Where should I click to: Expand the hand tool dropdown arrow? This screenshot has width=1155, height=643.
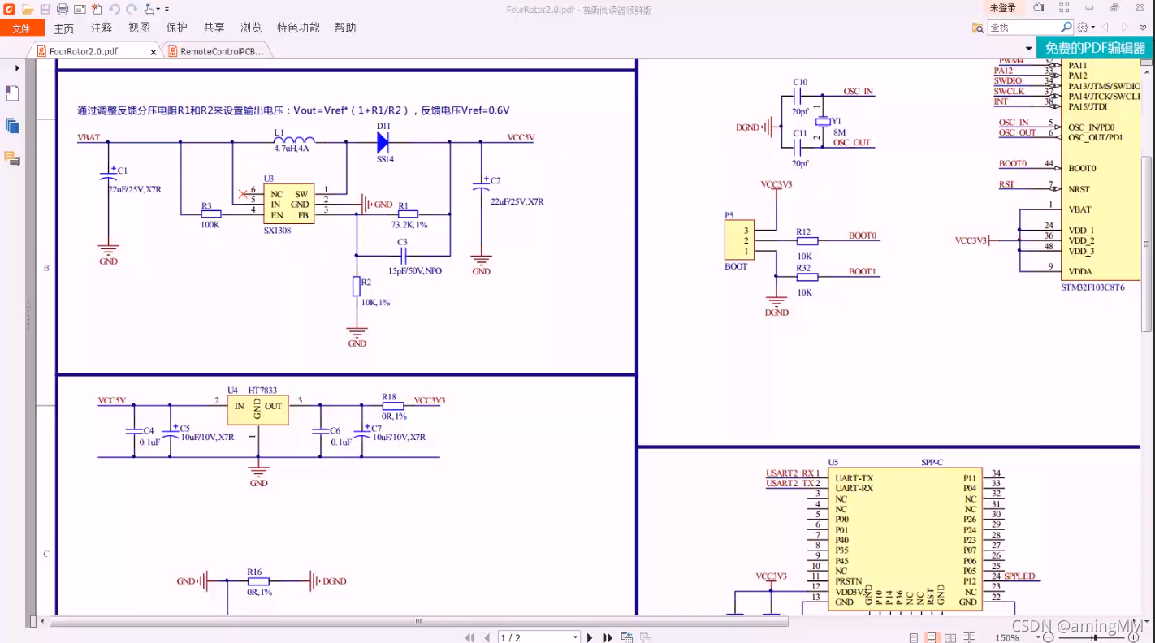tap(158, 10)
